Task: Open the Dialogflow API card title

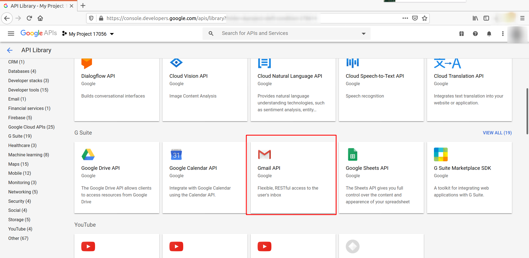Action: point(98,76)
